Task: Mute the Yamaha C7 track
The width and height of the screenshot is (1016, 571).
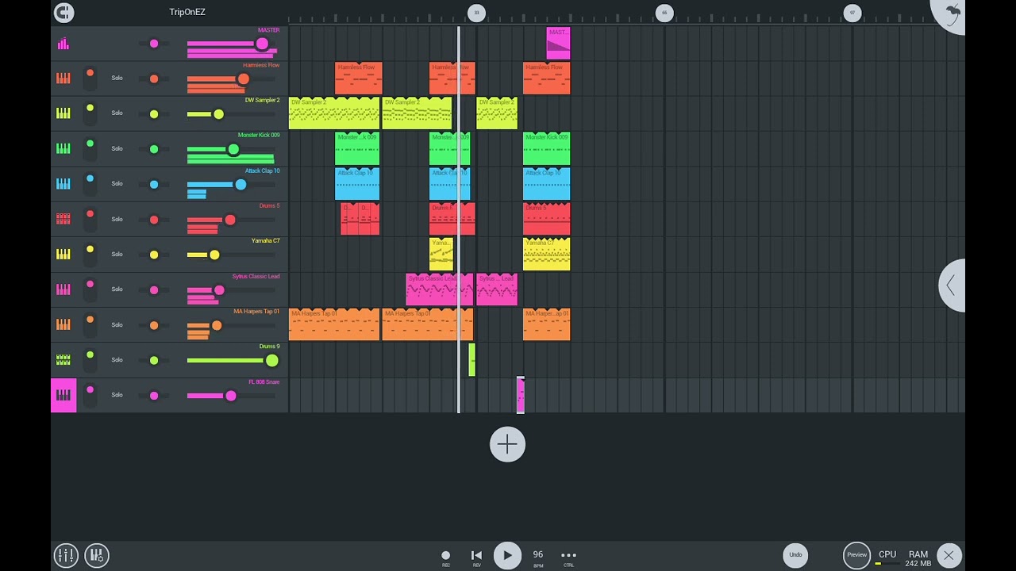Action: click(x=90, y=254)
